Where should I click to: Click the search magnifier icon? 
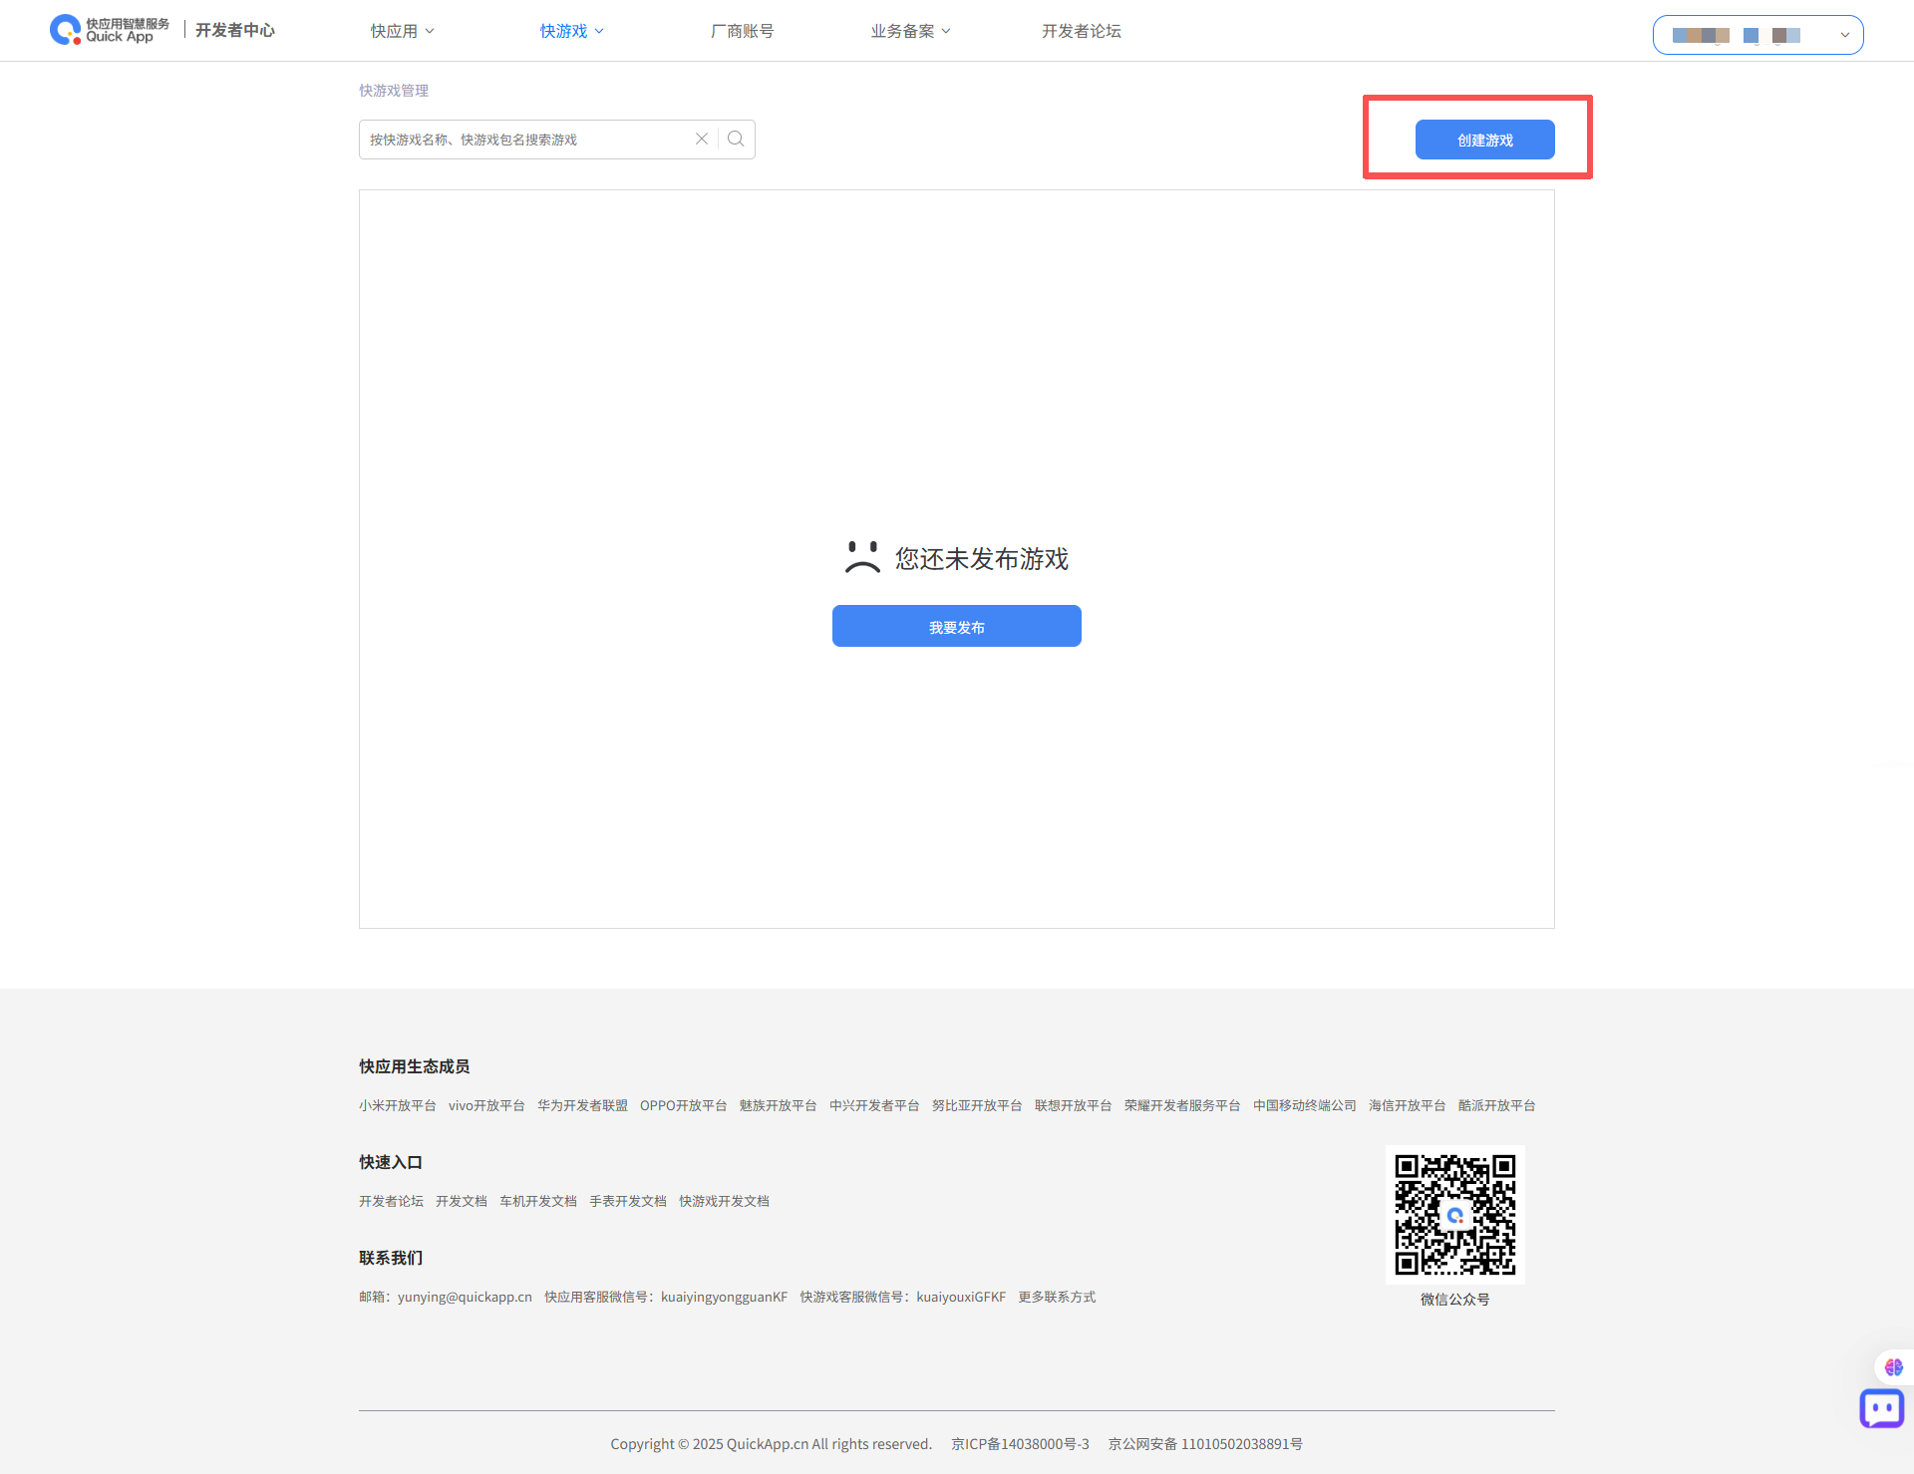click(x=736, y=140)
